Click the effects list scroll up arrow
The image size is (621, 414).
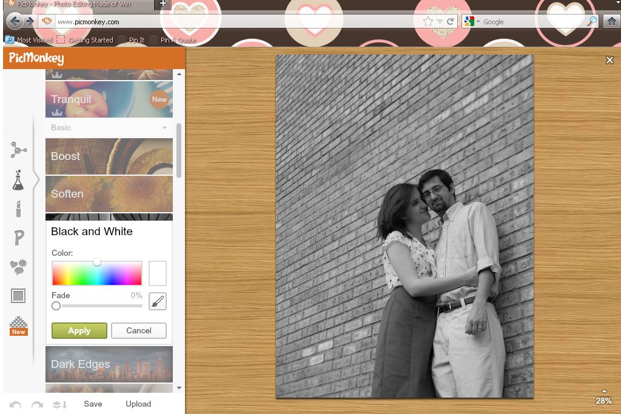[x=179, y=74]
